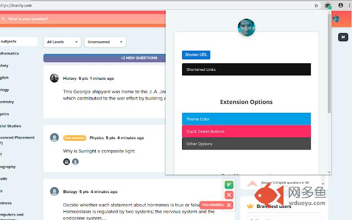
Task: Click 'Answer 5 English questions' challenge text
Action: pos(285,183)
